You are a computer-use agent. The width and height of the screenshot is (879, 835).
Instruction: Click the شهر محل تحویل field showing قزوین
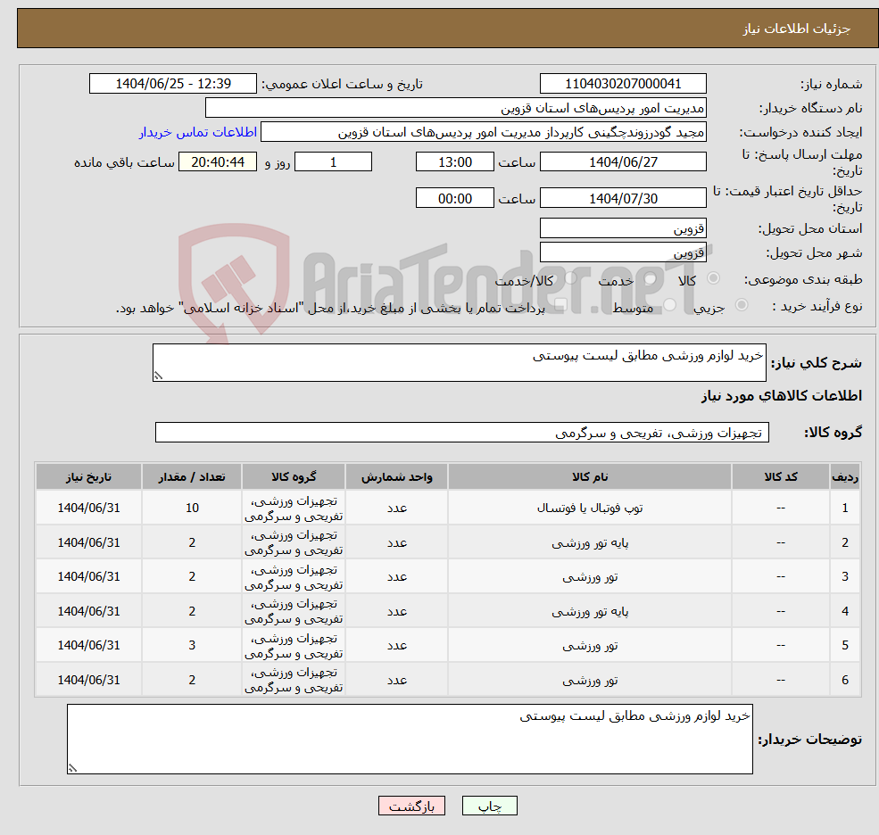pyautogui.click(x=623, y=252)
